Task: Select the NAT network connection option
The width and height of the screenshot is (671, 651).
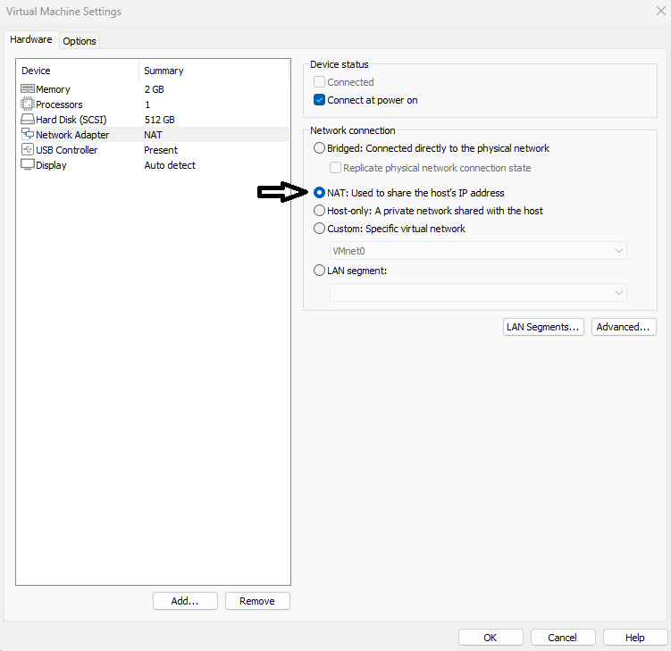Action: click(319, 193)
